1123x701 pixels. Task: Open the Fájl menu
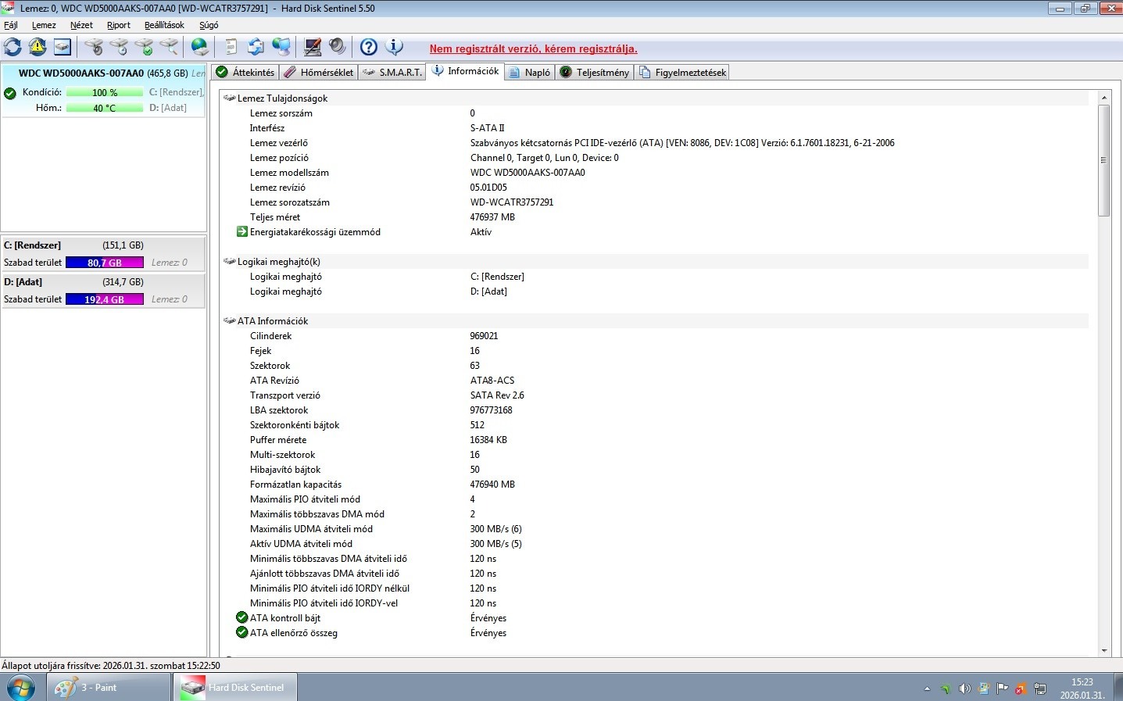[11, 25]
